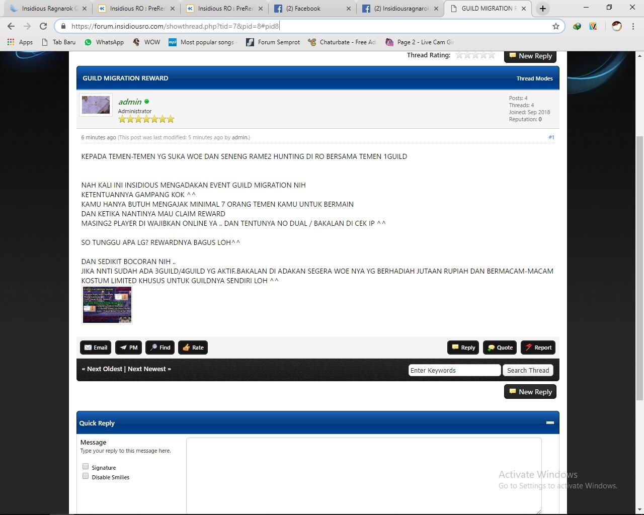Open Page 2 - Live Cam bookmark

pyautogui.click(x=420, y=42)
